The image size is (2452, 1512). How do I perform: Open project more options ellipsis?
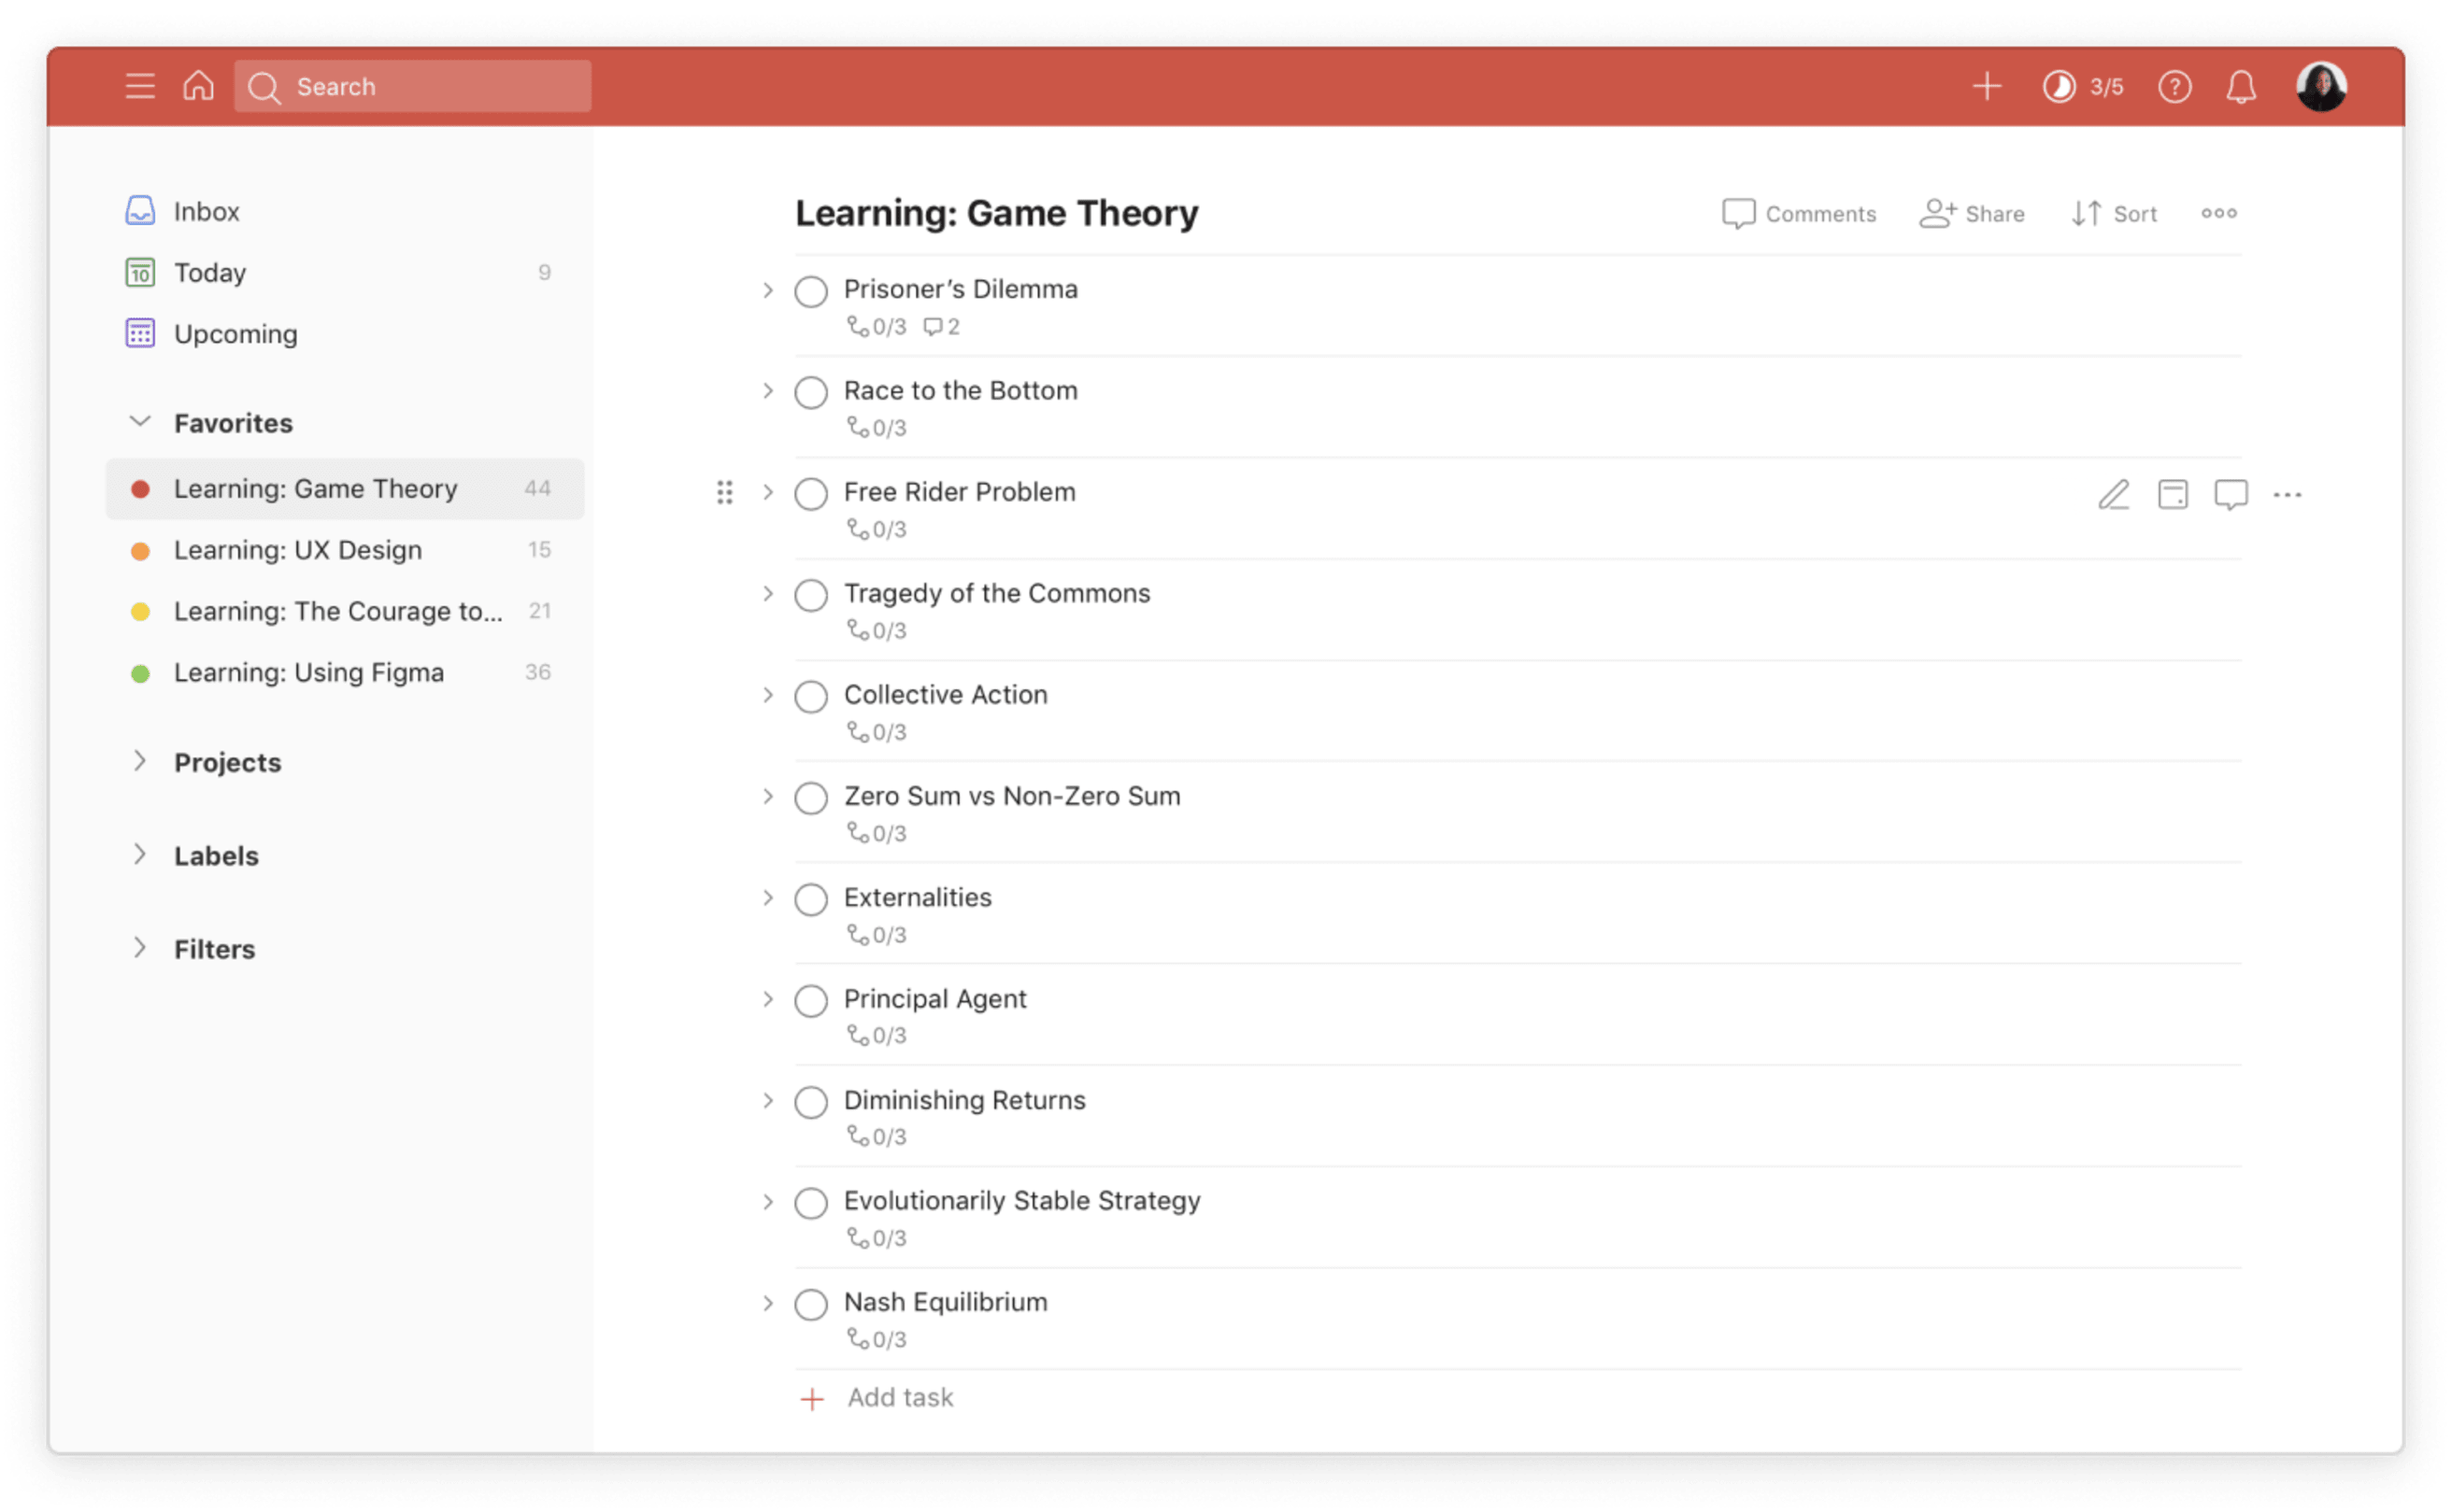2217,213
